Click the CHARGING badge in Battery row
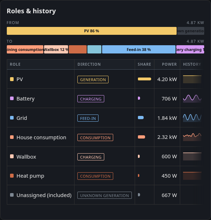The image size is (211, 220). (x=91, y=99)
